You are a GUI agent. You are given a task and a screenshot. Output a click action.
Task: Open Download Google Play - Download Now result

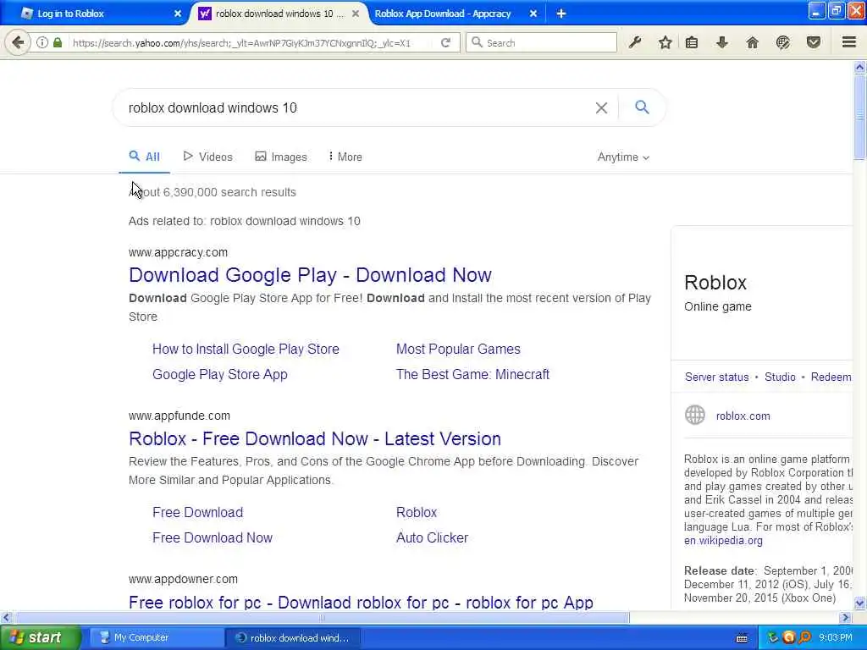(x=310, y=275)
